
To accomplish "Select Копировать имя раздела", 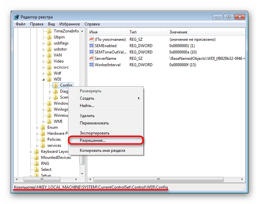I will click(106, 150).
